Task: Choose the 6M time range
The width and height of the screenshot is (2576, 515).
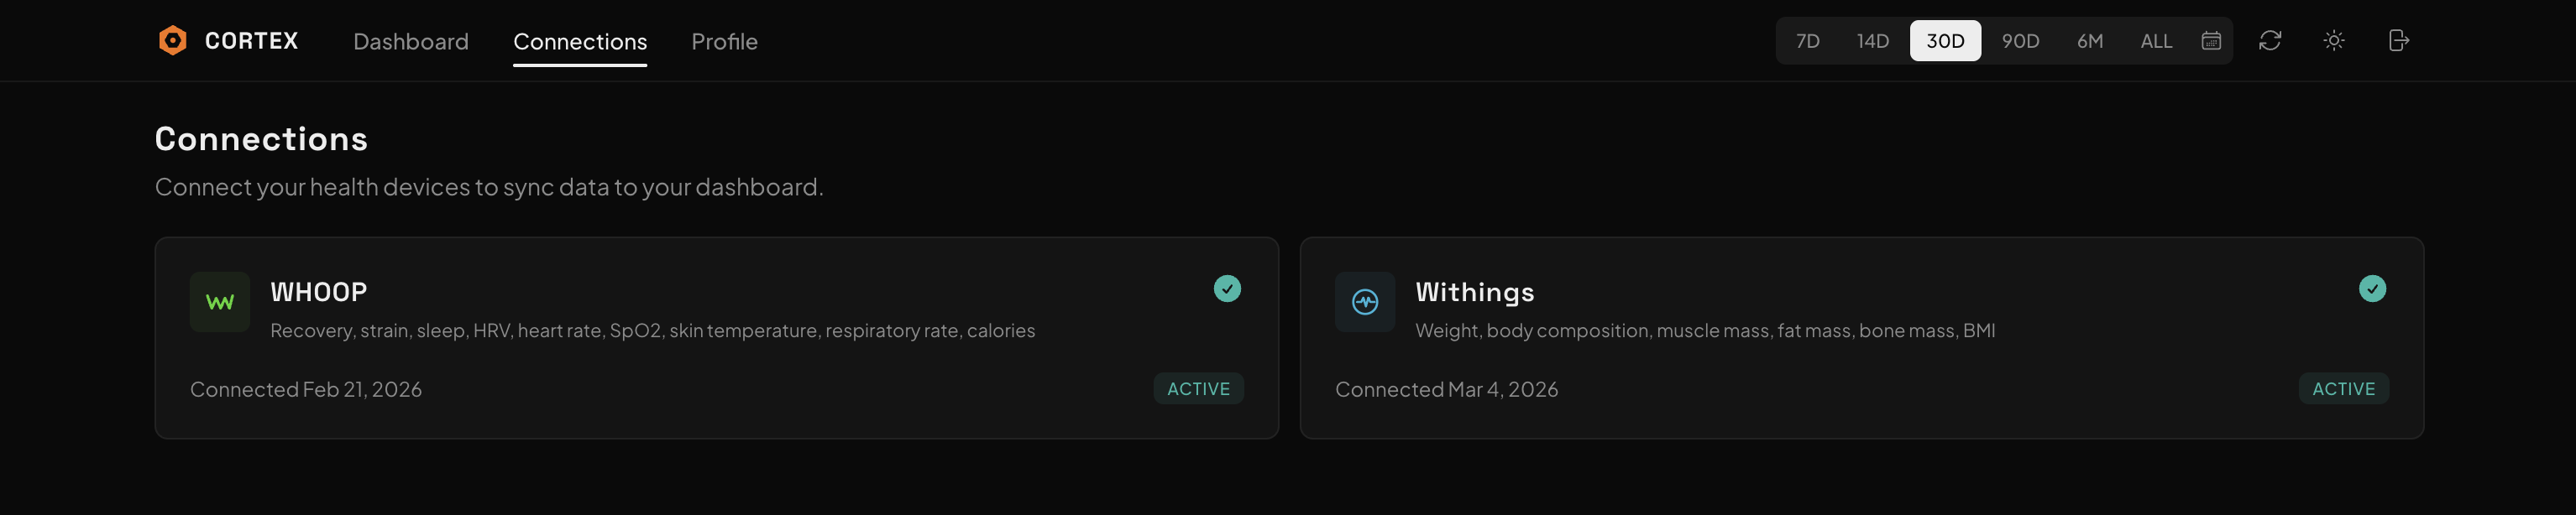Action: click(2089, 41)
